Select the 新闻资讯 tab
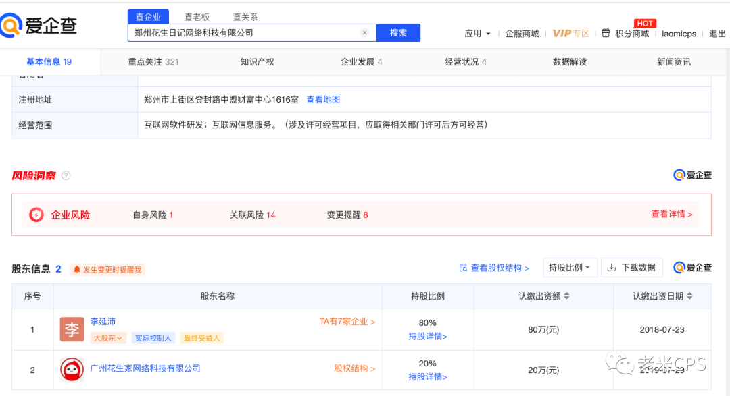 [674, 62]
